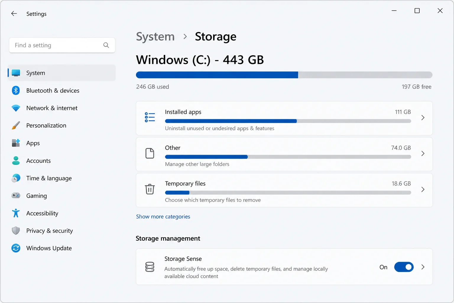Image resolution: width=454 pixels, height=303 pixels.
Task: Click the Network wifi icon
Action: [16, 108]
